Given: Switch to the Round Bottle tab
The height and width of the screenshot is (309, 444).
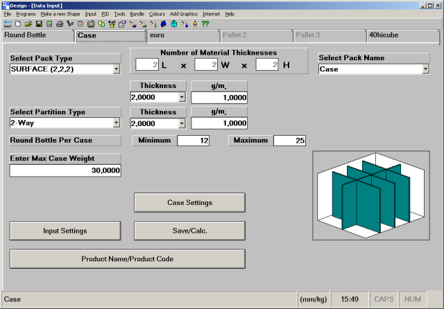Looking at the screenshot, I should [x=38, y=35].
